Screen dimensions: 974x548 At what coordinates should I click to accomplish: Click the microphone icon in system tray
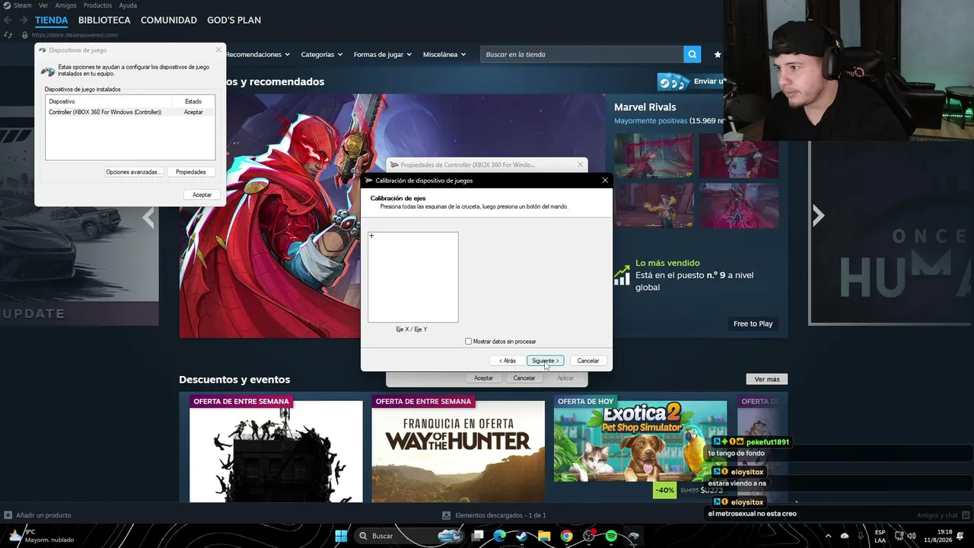(862, 536)
